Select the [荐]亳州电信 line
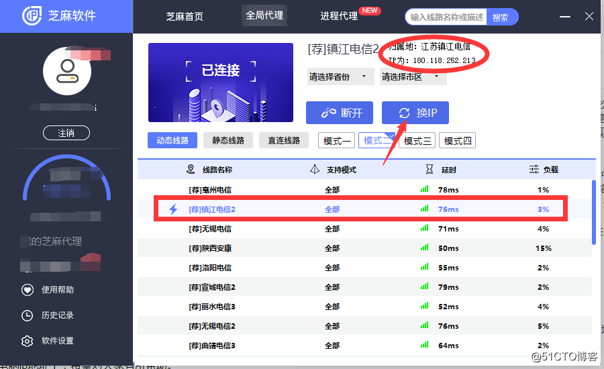 tap(364, 189)
